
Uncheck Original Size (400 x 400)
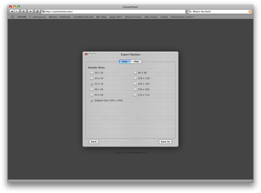tap(91, 101)
